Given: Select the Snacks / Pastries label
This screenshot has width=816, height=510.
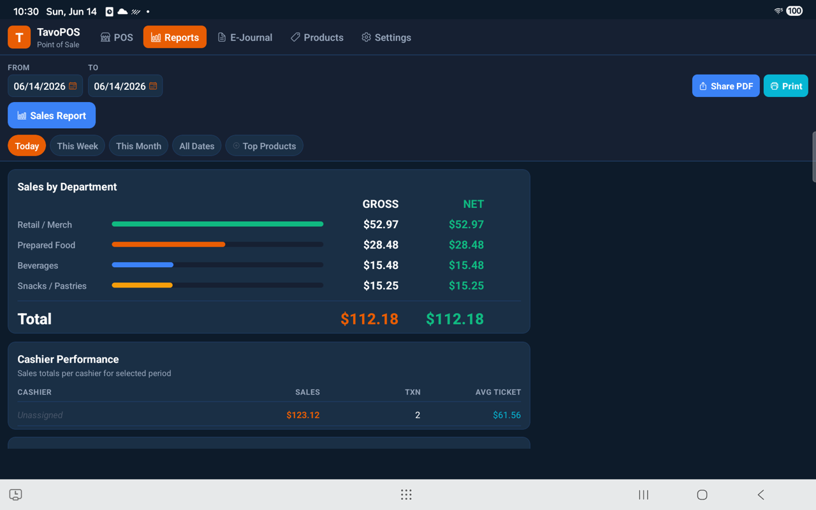Looking at the screenshot, I should 52,286.
